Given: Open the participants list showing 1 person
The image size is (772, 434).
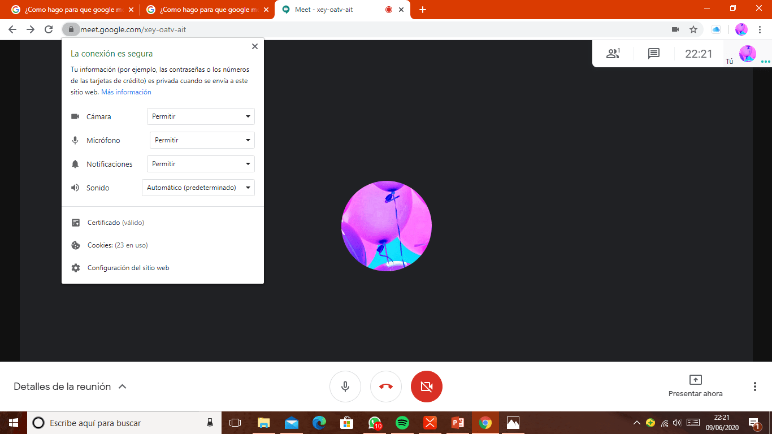Looking at the screenshot, I should click(x=613, y=53).
